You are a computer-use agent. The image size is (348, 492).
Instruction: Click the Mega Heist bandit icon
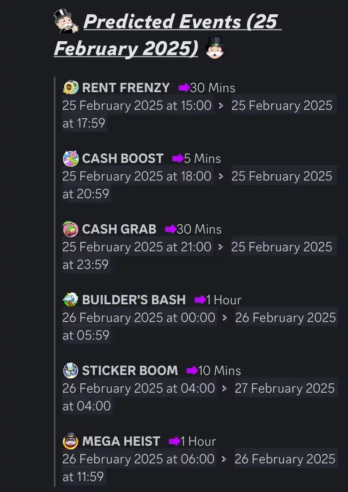pyautogui.click(x=71, y=441)
